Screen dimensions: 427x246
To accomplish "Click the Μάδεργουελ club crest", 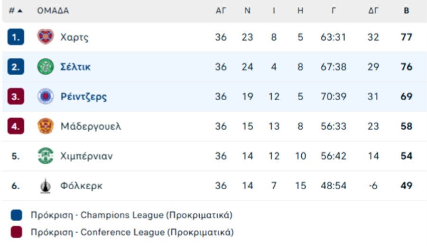I will click(x=46, y=126).
